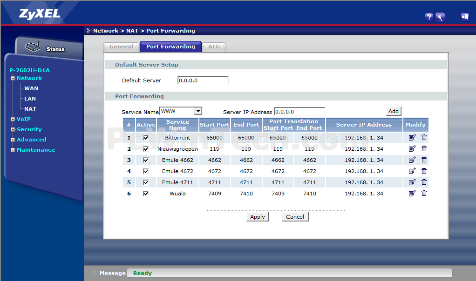Delete the Emule 4662 rule
476x281 pixels.
pos(424,160)
